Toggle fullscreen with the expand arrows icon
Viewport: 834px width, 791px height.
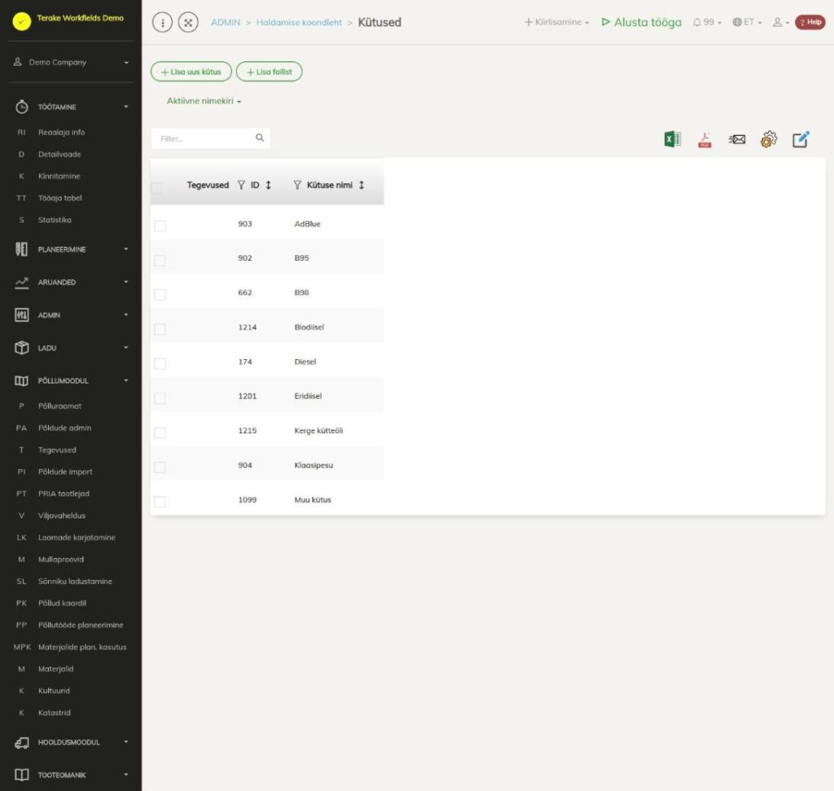coord(188,22)
